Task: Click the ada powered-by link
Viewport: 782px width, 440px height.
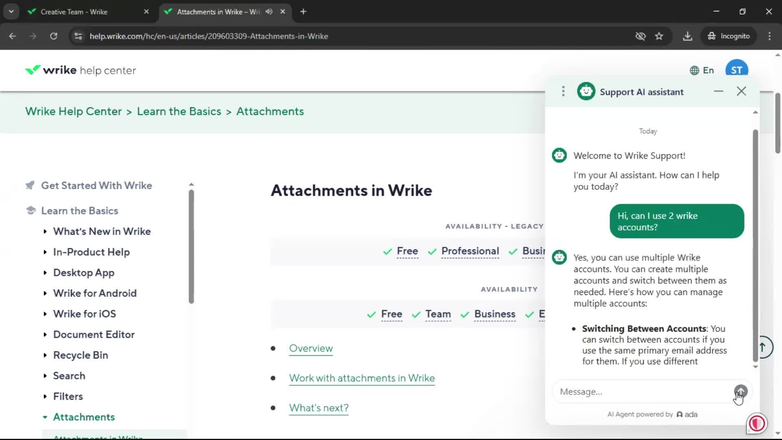Action: pyautogui.click(x=687, y=415)
